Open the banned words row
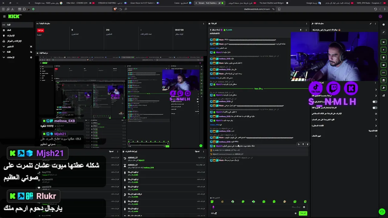Screen dimensions: 388x218 344,125
